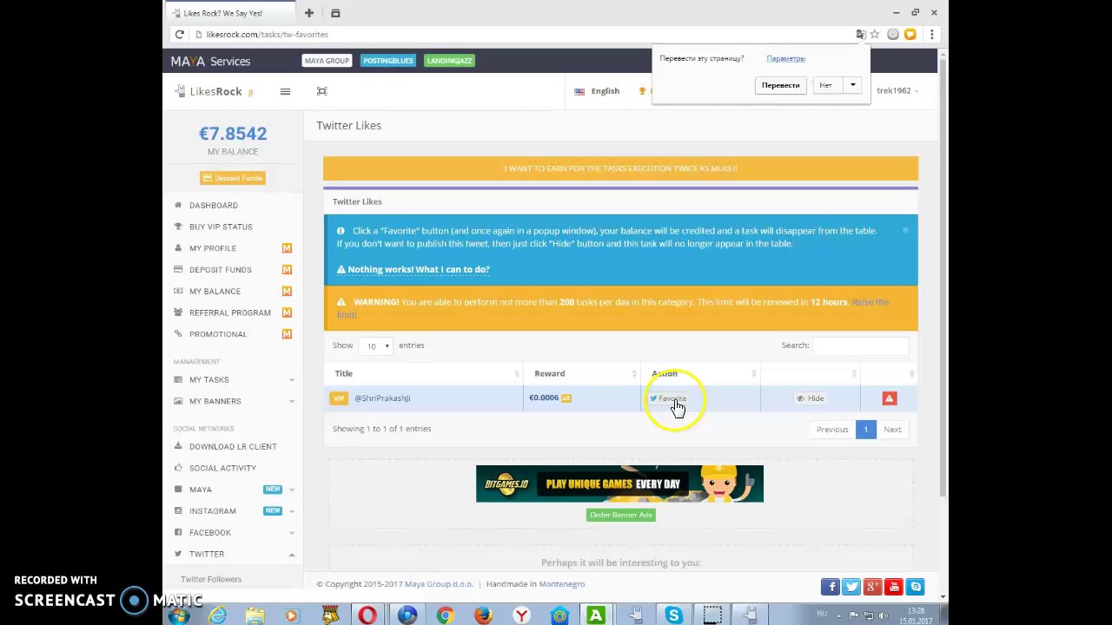Screen dimensions: 1112x625
Task: Click orange Deposit Funds button
Action: pyautogui.click(x=232, y=178)
